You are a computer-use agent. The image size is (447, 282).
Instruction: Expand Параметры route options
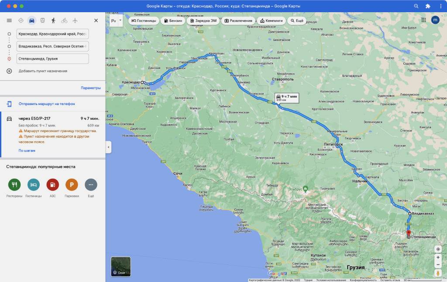[90, 88]
